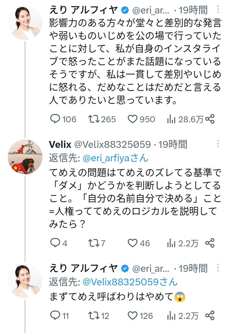231x333 pixels.
Task: View analytics showing 28.6万 impressions
Action: click(x=185, y=119)
